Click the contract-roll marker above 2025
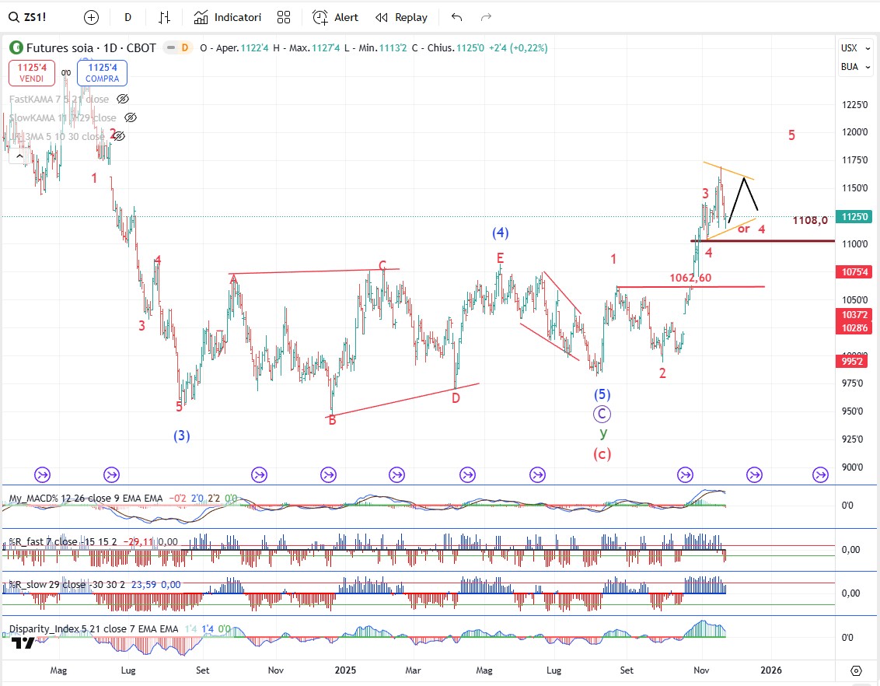 pos(328,475)
